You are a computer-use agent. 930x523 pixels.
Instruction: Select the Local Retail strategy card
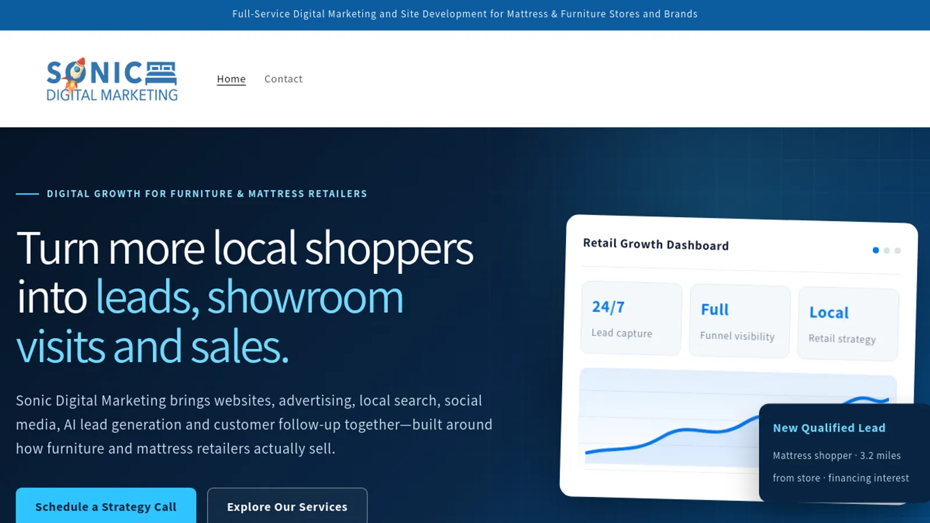click(x=848, y=324)
